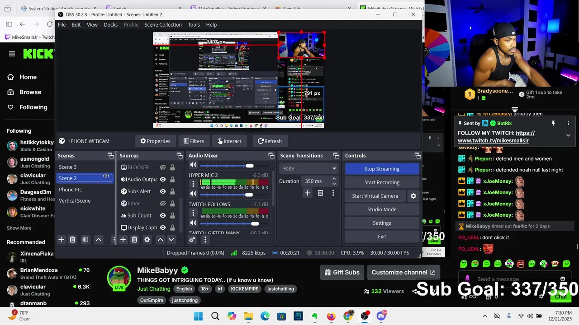
Task: Open Filters for the selected source
Action: point(194,141)
